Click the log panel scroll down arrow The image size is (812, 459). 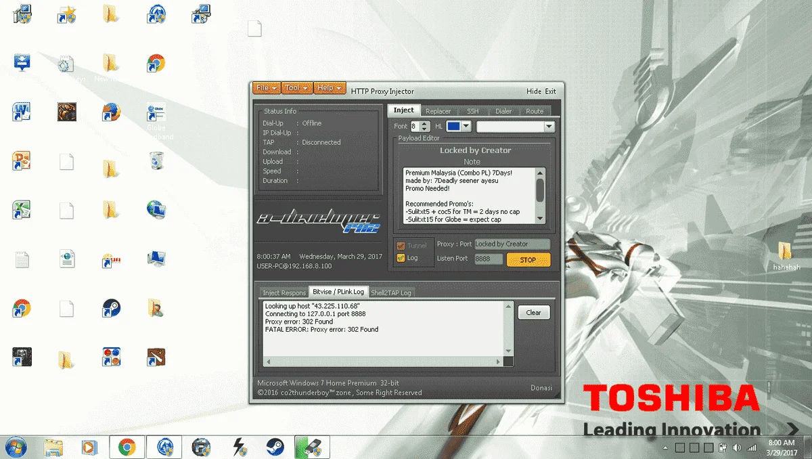(509, 351)
